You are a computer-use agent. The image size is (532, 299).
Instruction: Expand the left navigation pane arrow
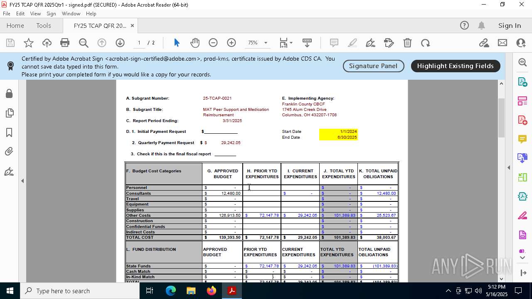(22, 181)
